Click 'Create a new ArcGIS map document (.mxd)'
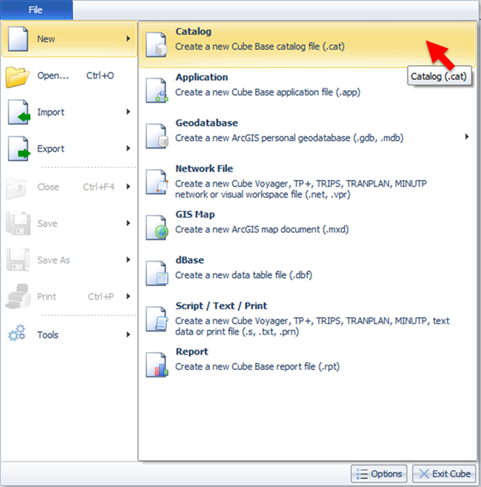 [262, 229]
